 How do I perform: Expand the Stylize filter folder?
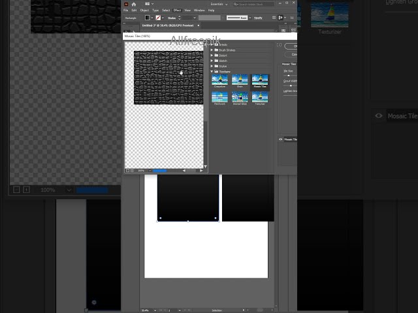click(212, 66)
